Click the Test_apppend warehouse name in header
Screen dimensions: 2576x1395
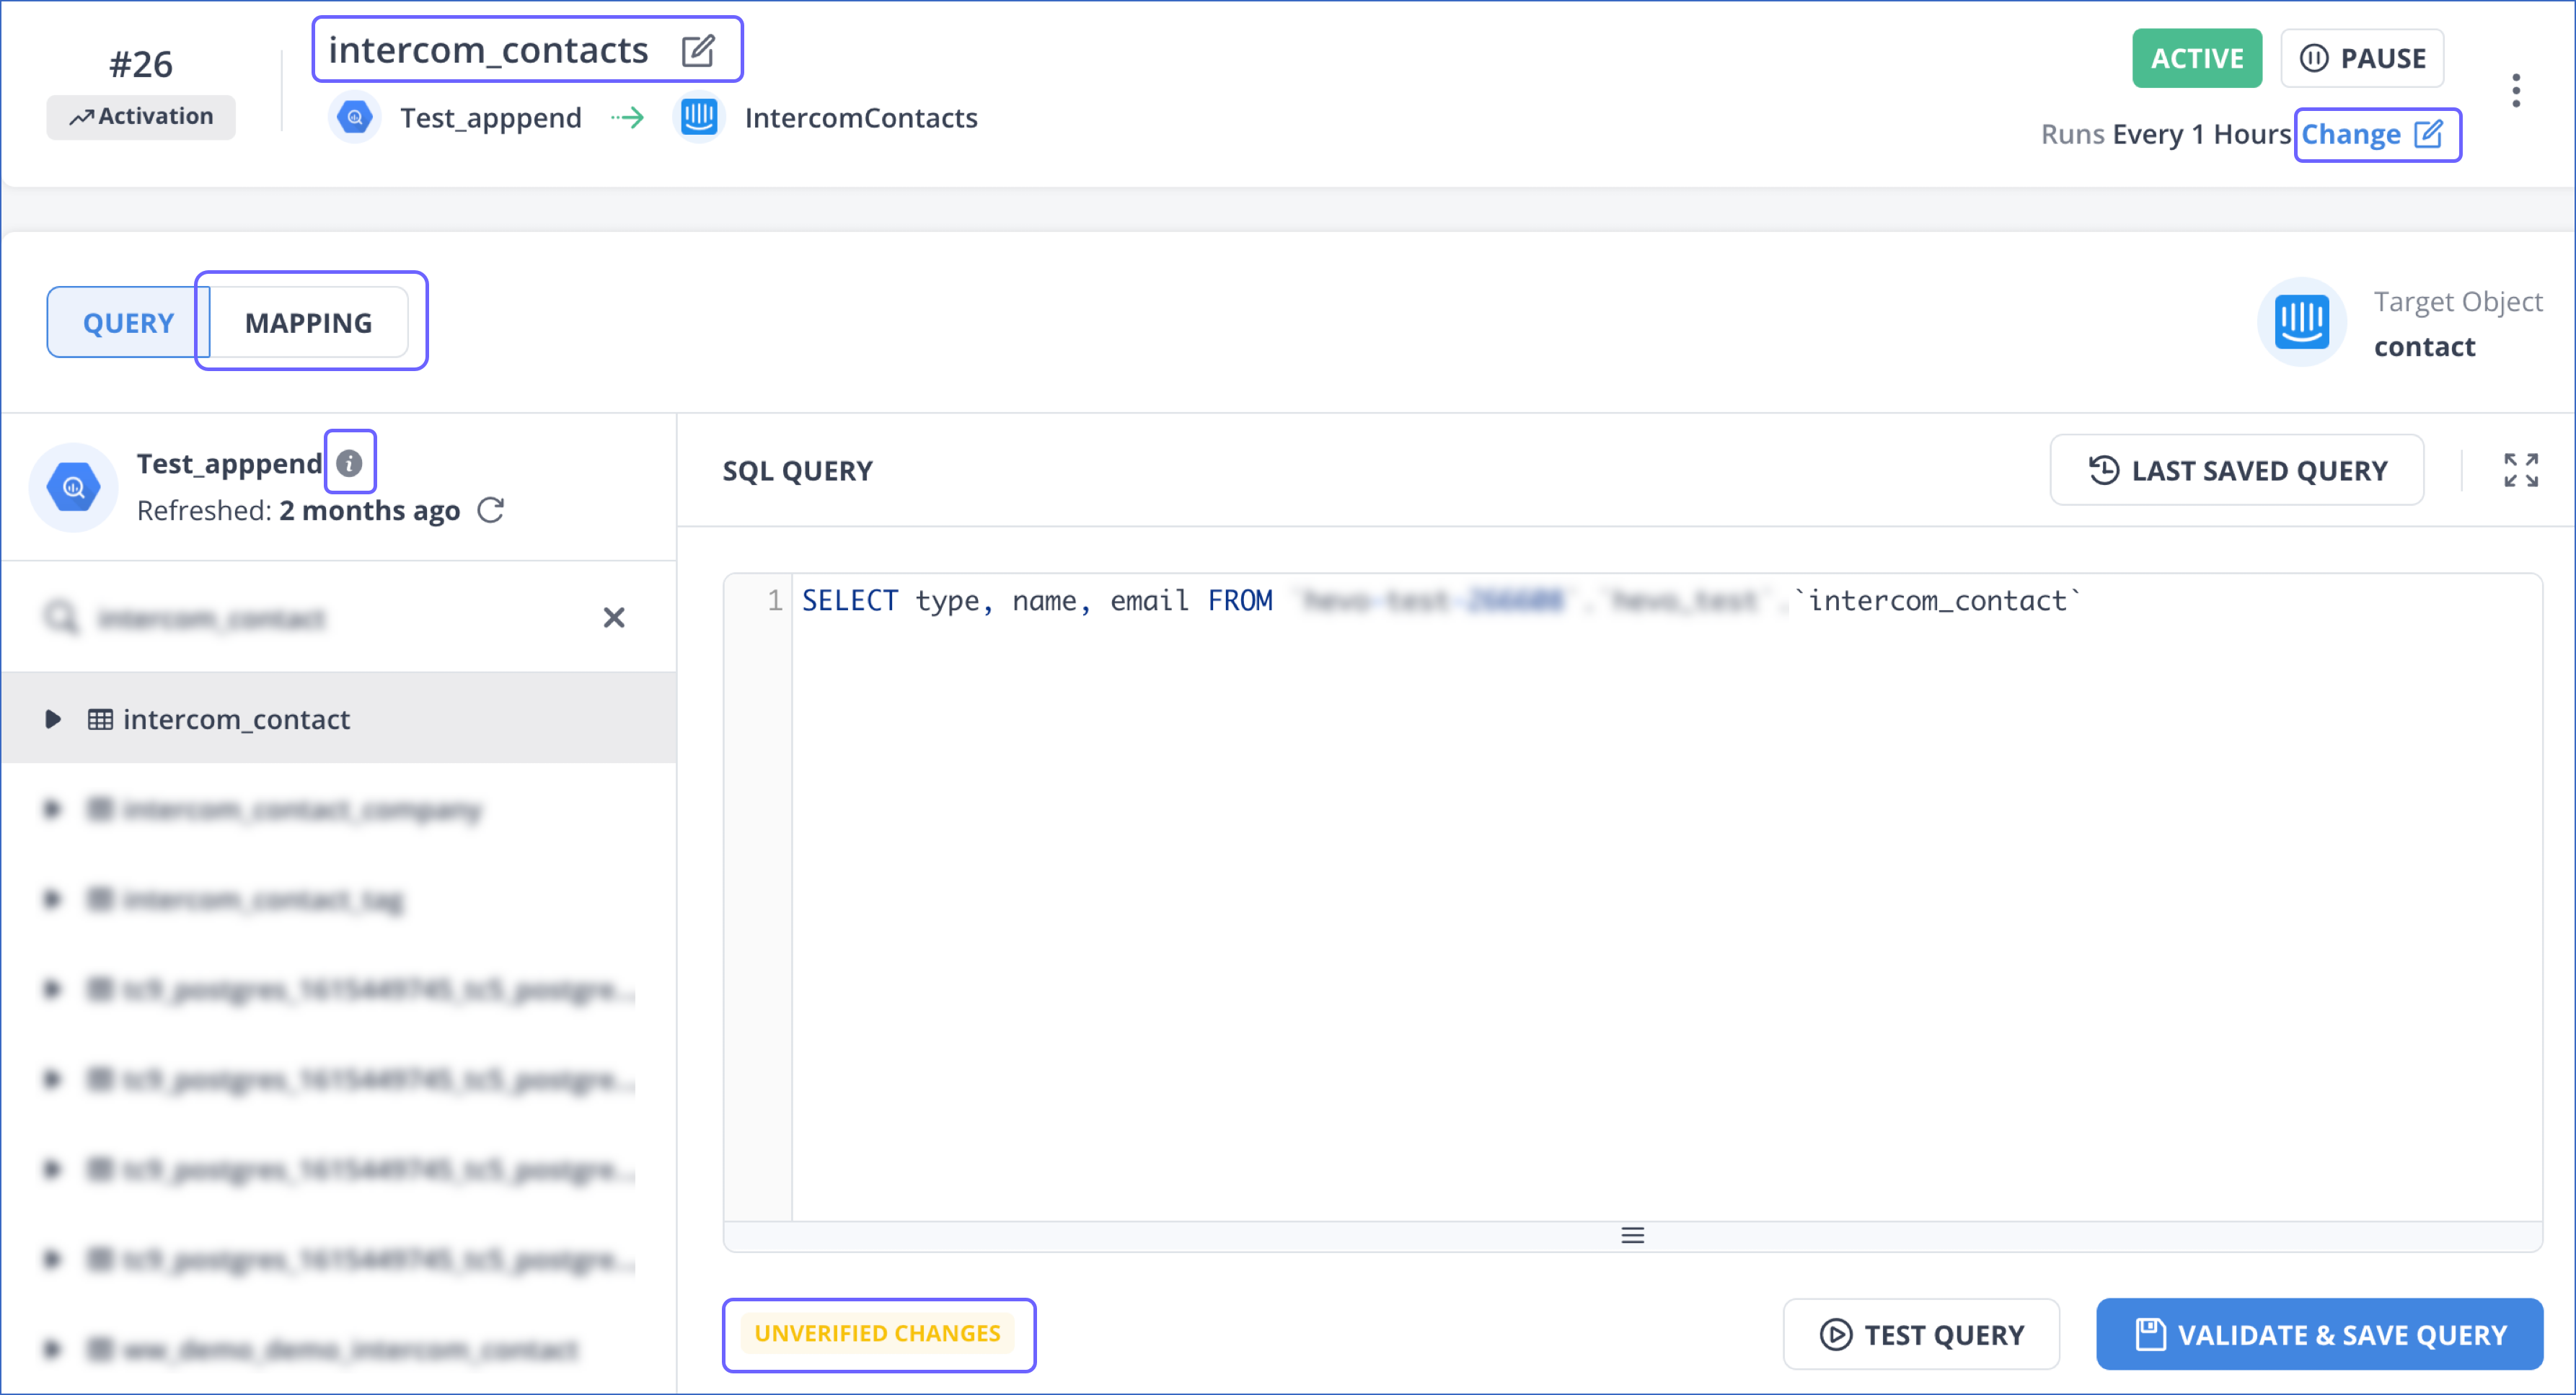[490, 118]
